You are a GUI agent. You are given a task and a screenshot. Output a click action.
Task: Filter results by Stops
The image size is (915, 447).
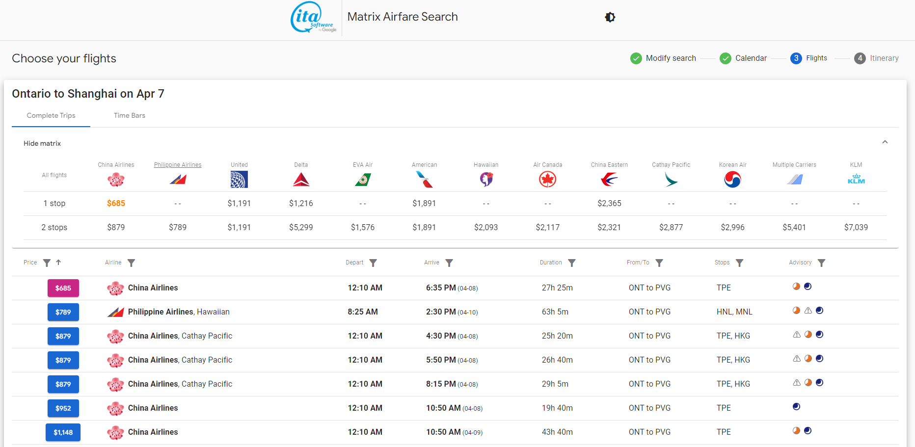coord(739,263)
